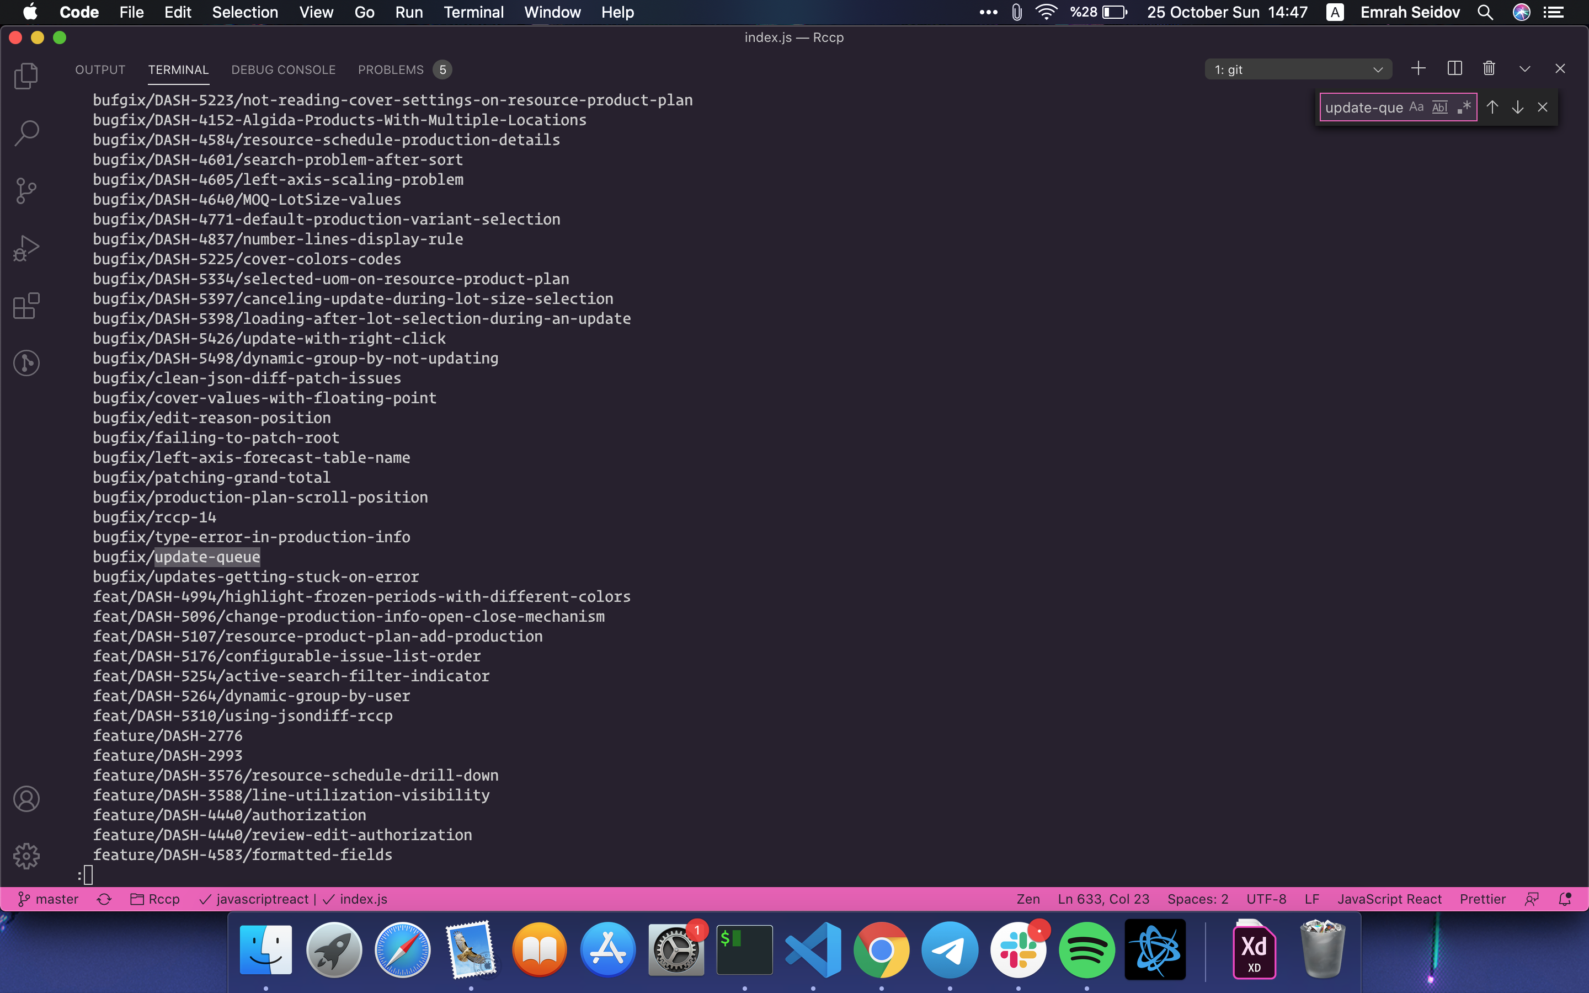Click Rccp folder in status bar
Viewport: 1589px width, 993px height.
(155, 899)
